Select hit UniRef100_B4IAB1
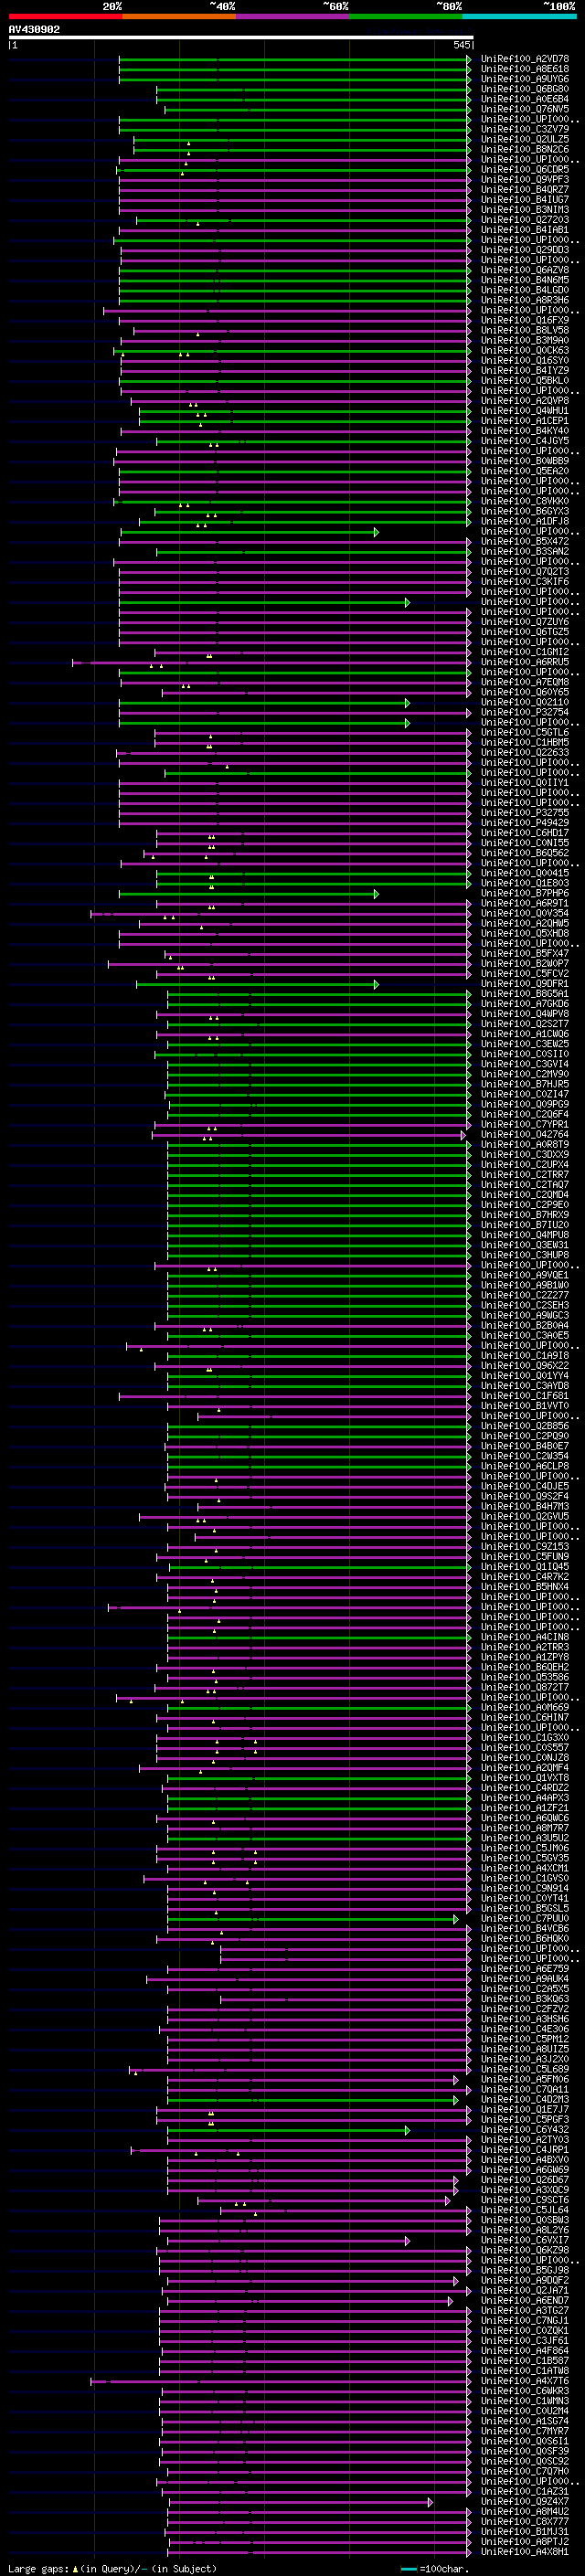Image resolution: width=585 pixels, height=2576 pixels. pos(525,230)
